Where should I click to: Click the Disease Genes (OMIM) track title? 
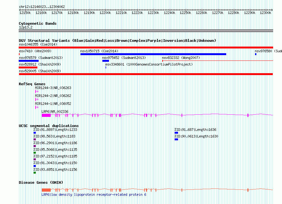(41, 182)
